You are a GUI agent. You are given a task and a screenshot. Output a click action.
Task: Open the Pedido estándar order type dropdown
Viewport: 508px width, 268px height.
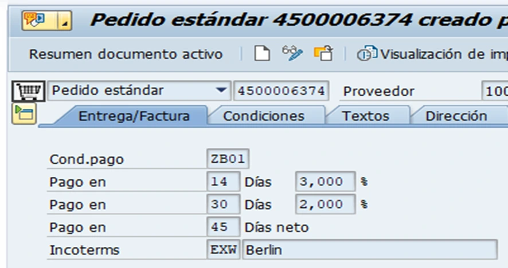click(139, 90)
